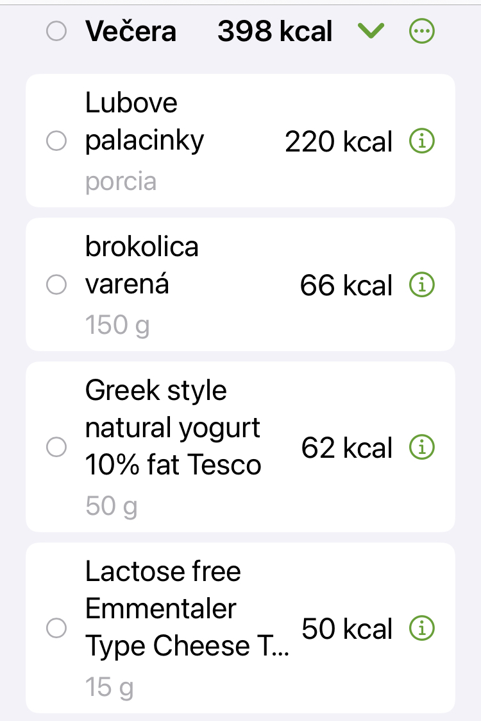Tap the 398 kcal meal total

click(x=274, y=31)
